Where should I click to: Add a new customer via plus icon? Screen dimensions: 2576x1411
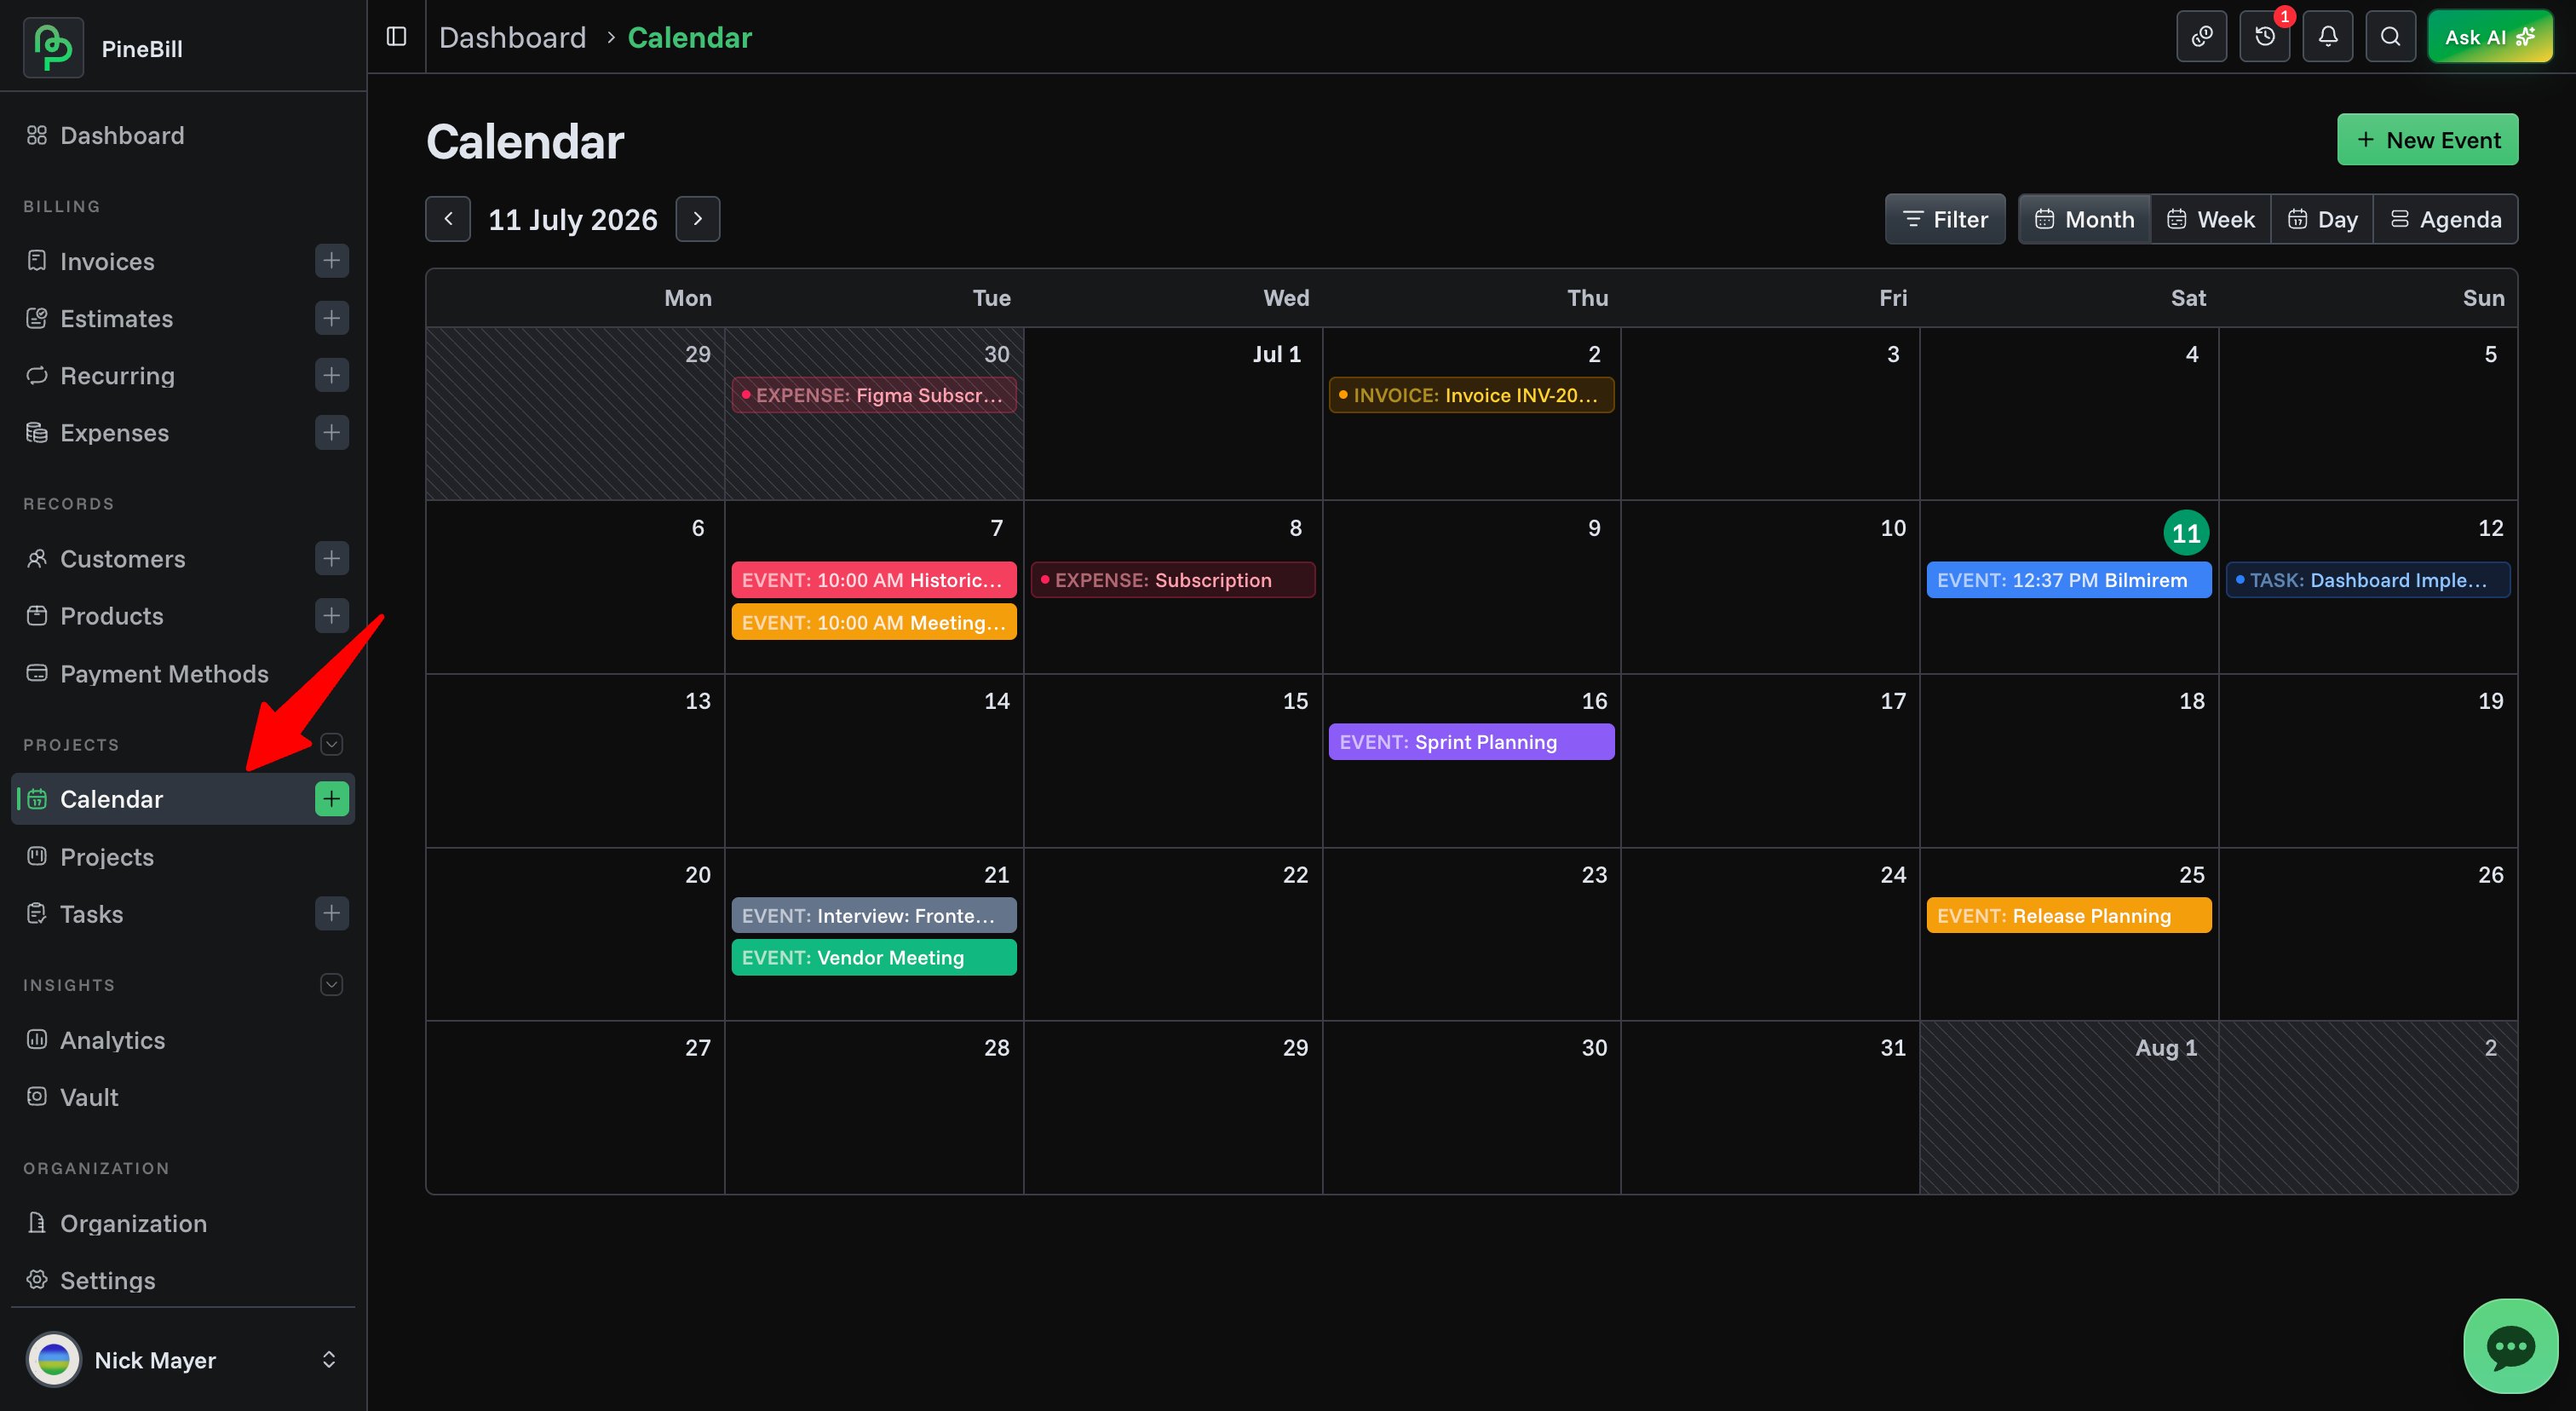click(331, 558)
